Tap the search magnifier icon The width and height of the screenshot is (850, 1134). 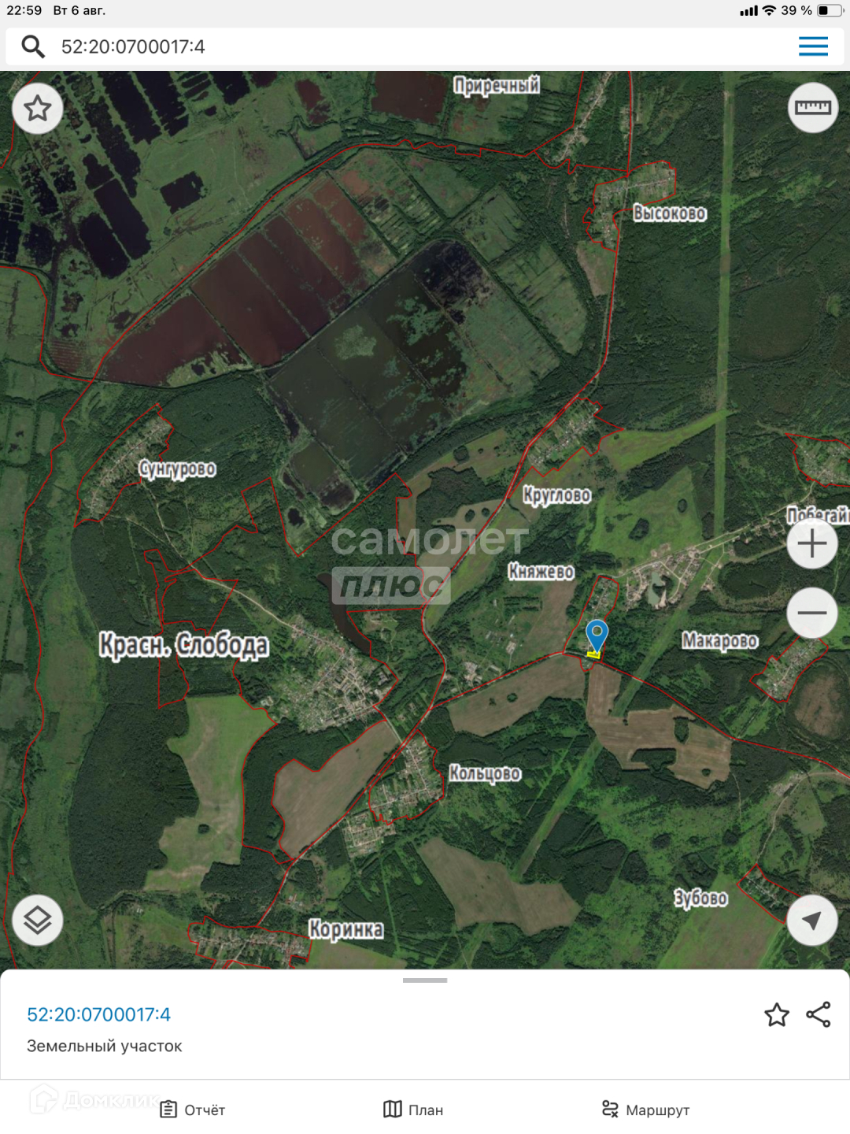pos(33,46)
